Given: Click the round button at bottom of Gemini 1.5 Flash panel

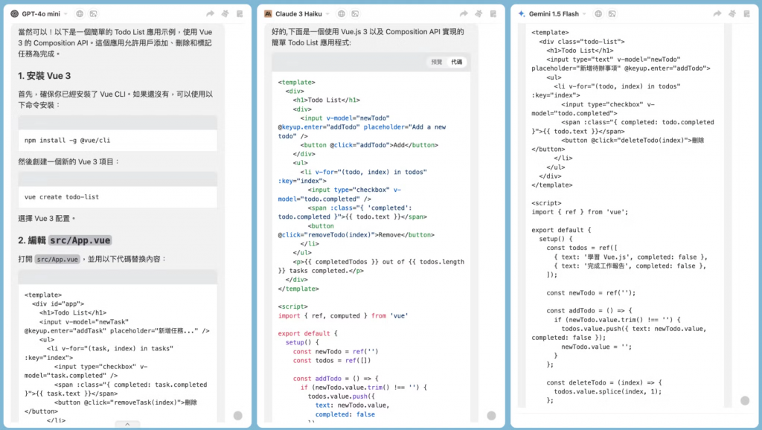Looking at the screenshot, I should click(745, 400).
